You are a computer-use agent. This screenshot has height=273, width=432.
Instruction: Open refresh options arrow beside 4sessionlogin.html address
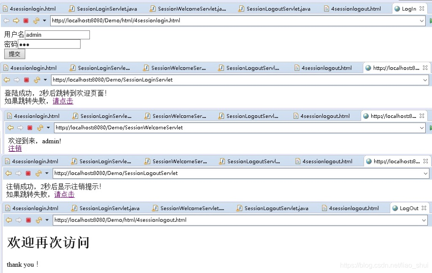[x=44, y=21]
